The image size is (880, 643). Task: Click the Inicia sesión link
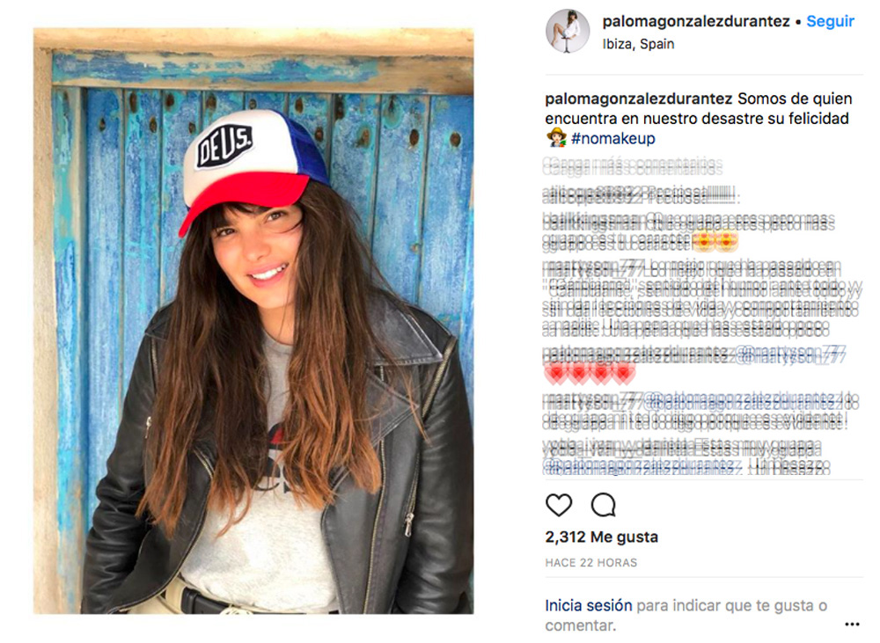[588, 605]
